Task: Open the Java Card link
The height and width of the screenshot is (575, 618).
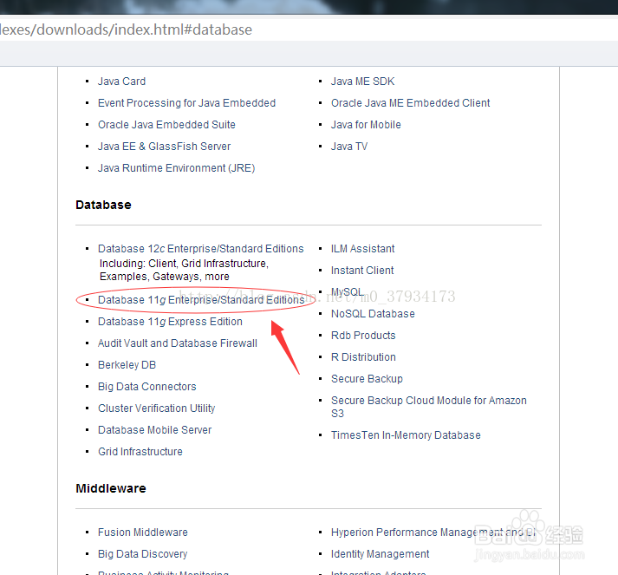Action: click(x=122, y=82)
